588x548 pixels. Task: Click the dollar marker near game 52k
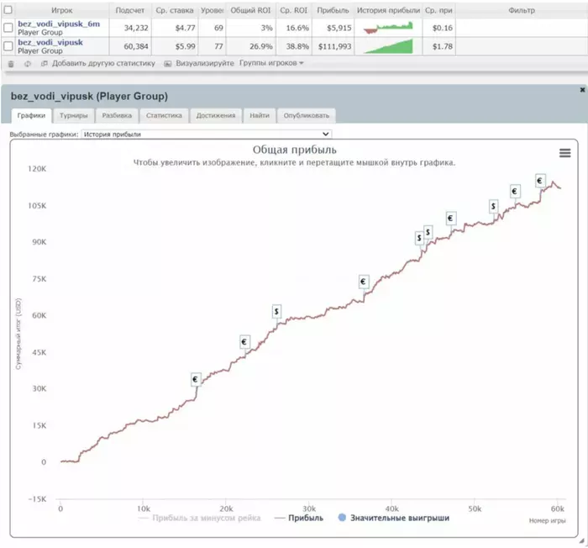click(x=494, y=206)
